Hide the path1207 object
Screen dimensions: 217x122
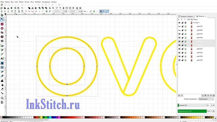tap(179, 49)
